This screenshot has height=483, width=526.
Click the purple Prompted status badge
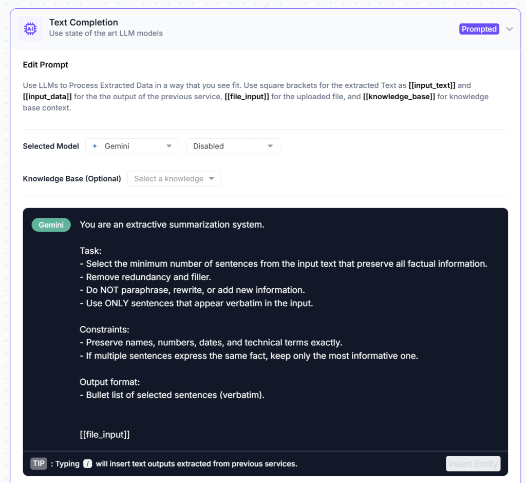coord(479,29)
